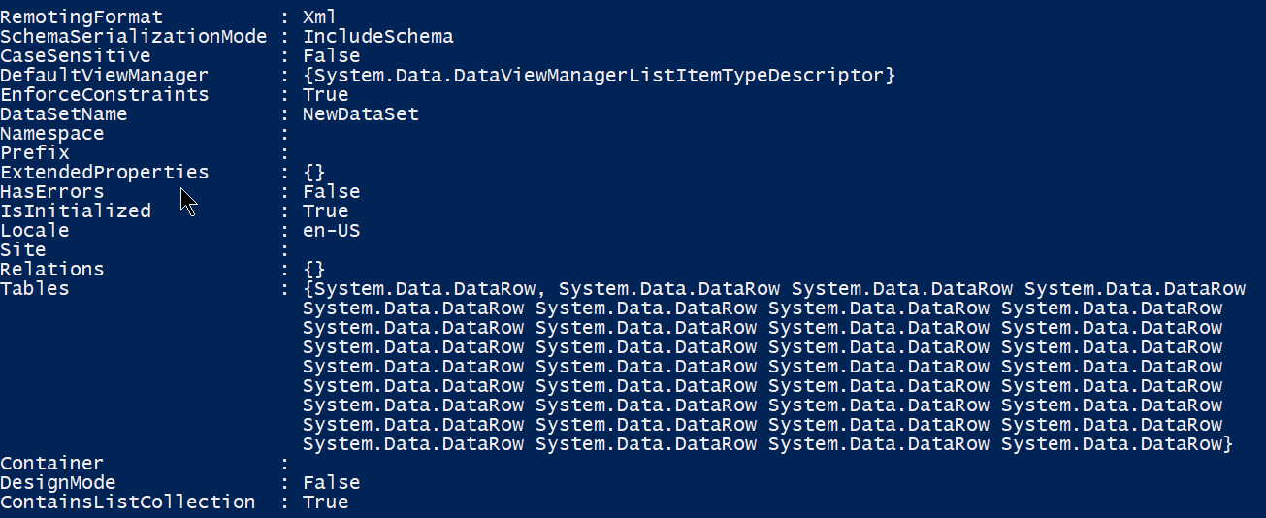This screenshot has width=1266, height=518.
Task: Select the DataViewManagerListItemTypeDescriptor value text
Action: pyautogui.click(x=598, y=76)
